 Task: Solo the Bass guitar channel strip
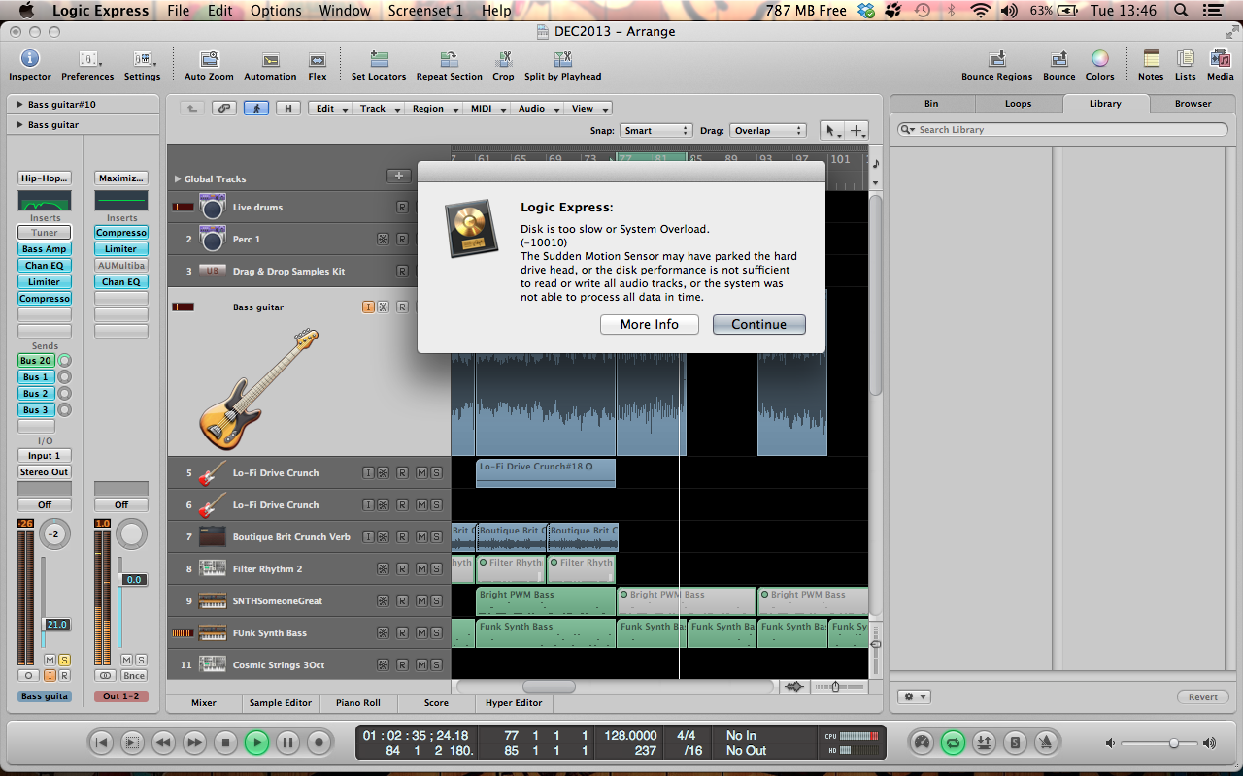64,660
